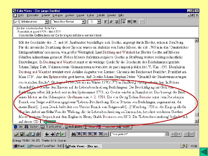208x156 pixels.
Task: Click the third numbered query icon
Action: click(90, 134)
